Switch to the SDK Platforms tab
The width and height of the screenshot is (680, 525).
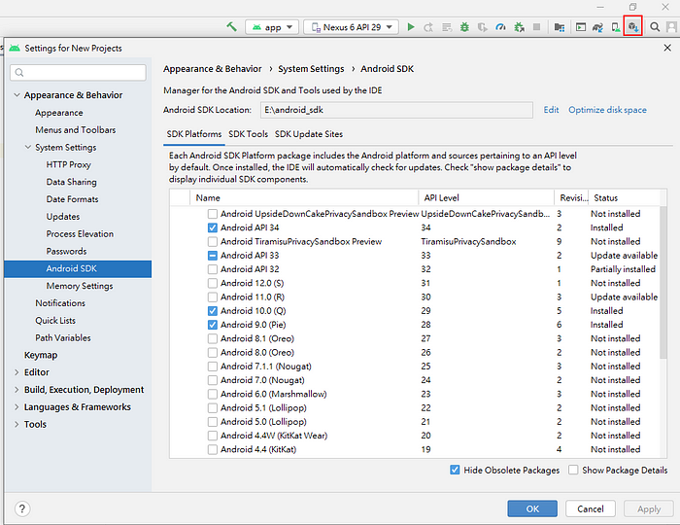click(194, 134)
